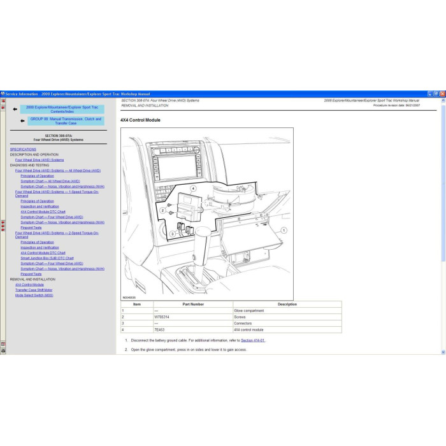This screenshot has width=446, height=446.
Task: Select part number 7E453 cell
Action: [x=193, y=330]
